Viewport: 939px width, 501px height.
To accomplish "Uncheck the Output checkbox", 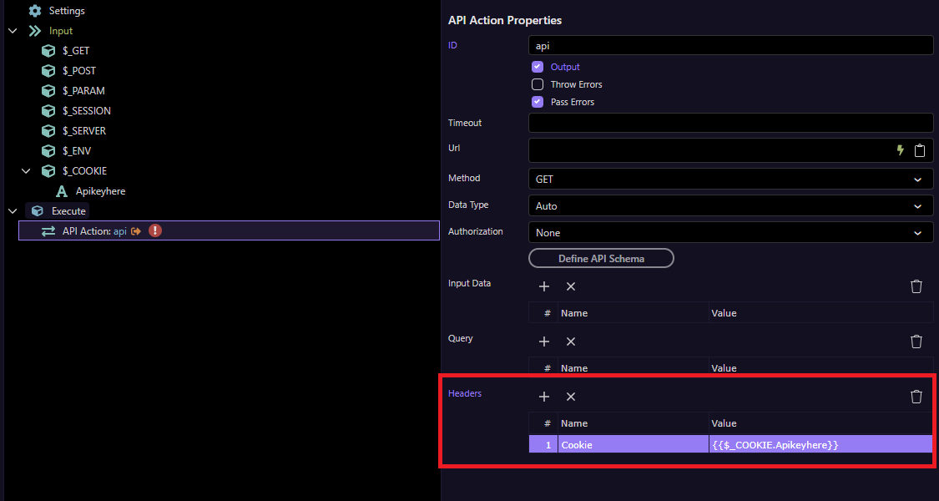I will tap(538, 67).
